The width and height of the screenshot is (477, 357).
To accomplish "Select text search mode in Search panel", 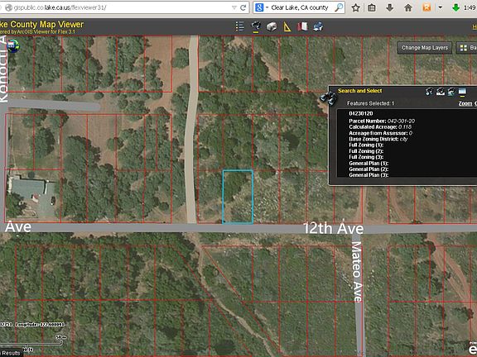I will click(441, 92).
